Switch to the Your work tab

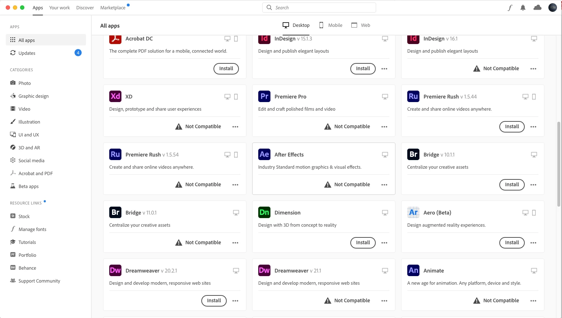[x=59, y=8]
